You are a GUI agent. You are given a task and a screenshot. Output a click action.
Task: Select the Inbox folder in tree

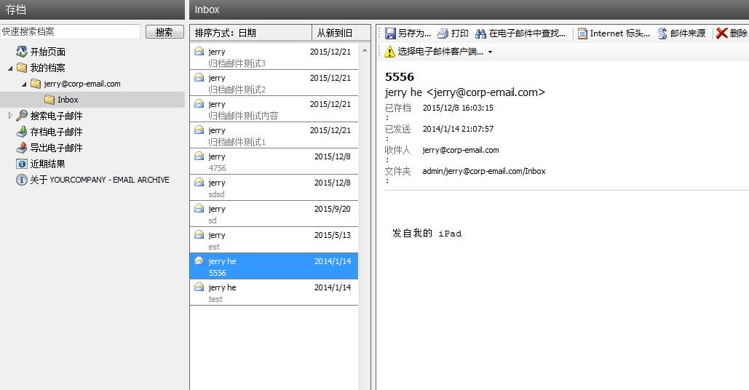68,100
